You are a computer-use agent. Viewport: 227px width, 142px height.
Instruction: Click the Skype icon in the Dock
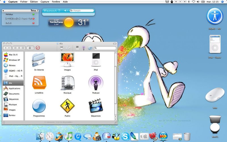pyautogui.click(x=125, y=136)
